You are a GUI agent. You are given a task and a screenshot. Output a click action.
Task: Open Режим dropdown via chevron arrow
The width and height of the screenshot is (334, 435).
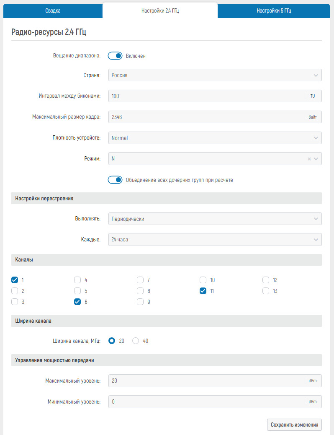(316, 159)
